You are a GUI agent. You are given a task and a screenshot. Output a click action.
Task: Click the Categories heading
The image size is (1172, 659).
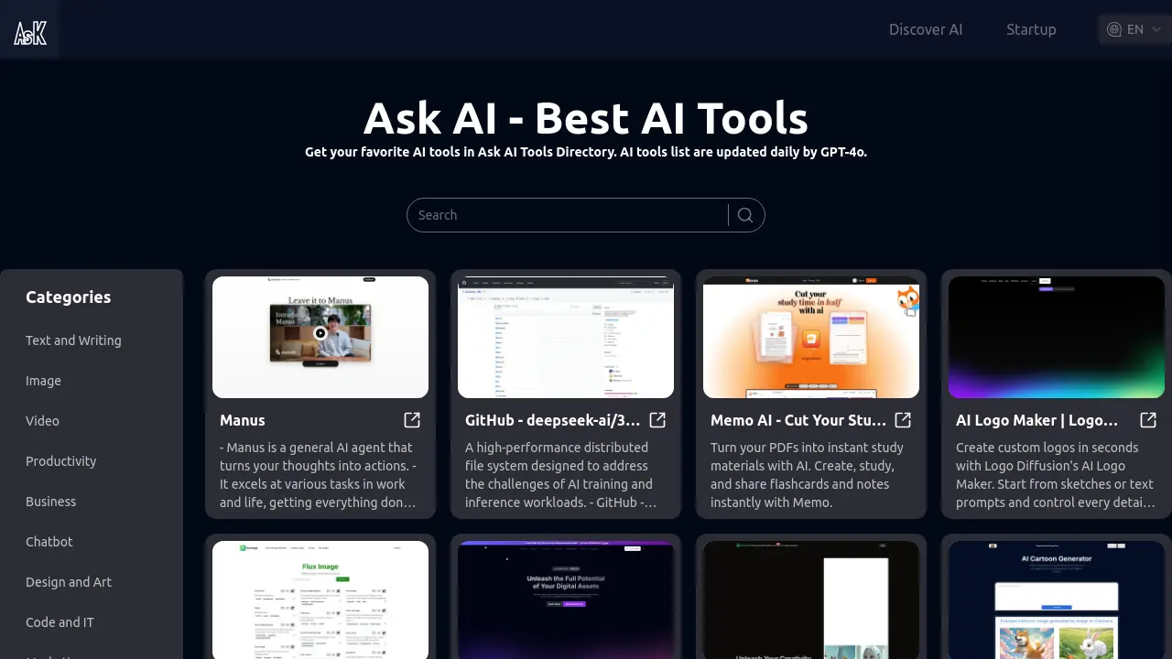(68, 297)
